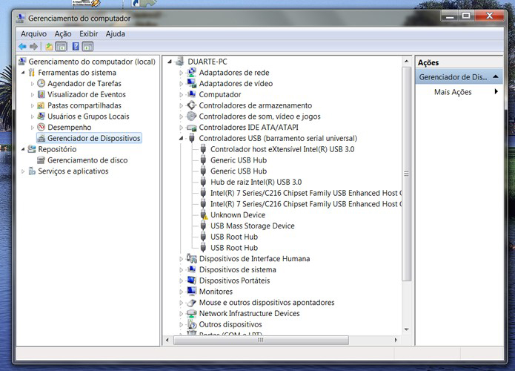Click the Pastas compartilhadas folder icon
Image resolution: width=515 pixels, height=371 pixels.
pos(41,105)
